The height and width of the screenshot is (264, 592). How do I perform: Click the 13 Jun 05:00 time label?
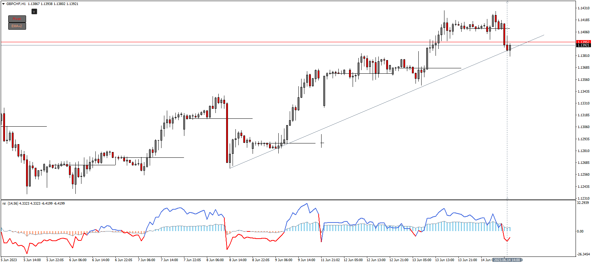[422, 260]
